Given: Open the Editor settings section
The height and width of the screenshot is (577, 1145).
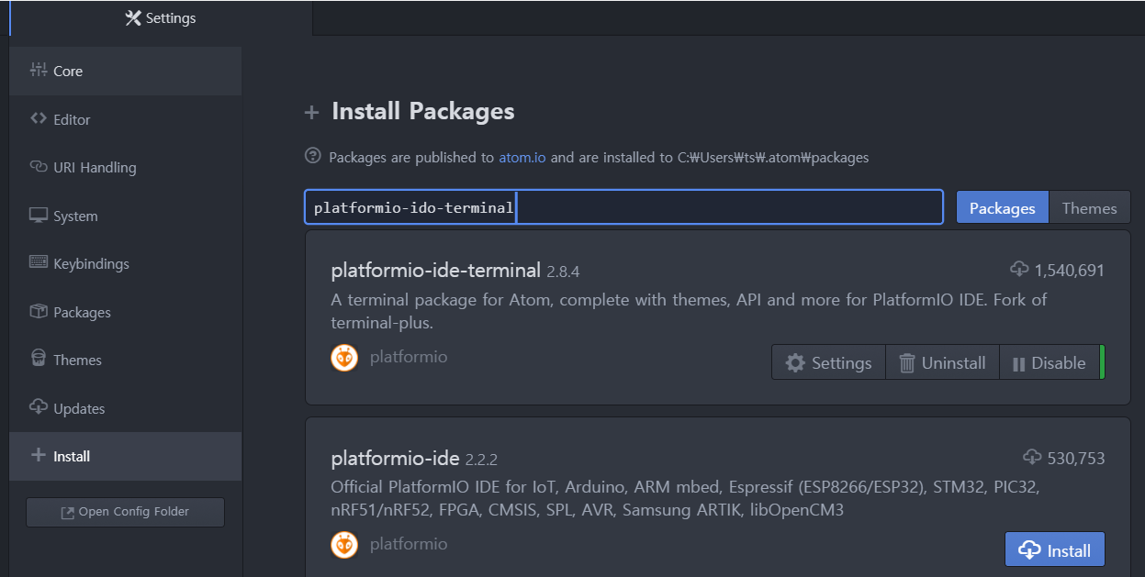Looking at the screenshot, I should click(72, 119).
